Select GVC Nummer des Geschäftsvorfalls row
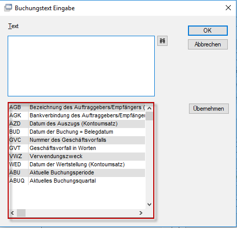 [77, 140]
